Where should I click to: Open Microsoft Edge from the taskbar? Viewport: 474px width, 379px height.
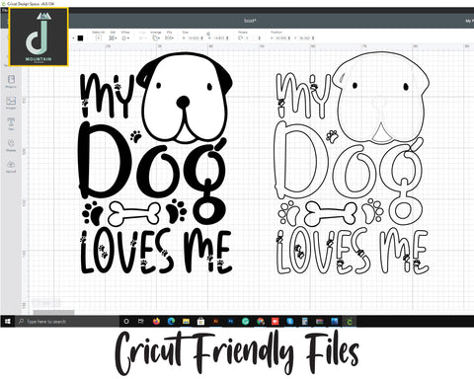(x=171, y=322)
